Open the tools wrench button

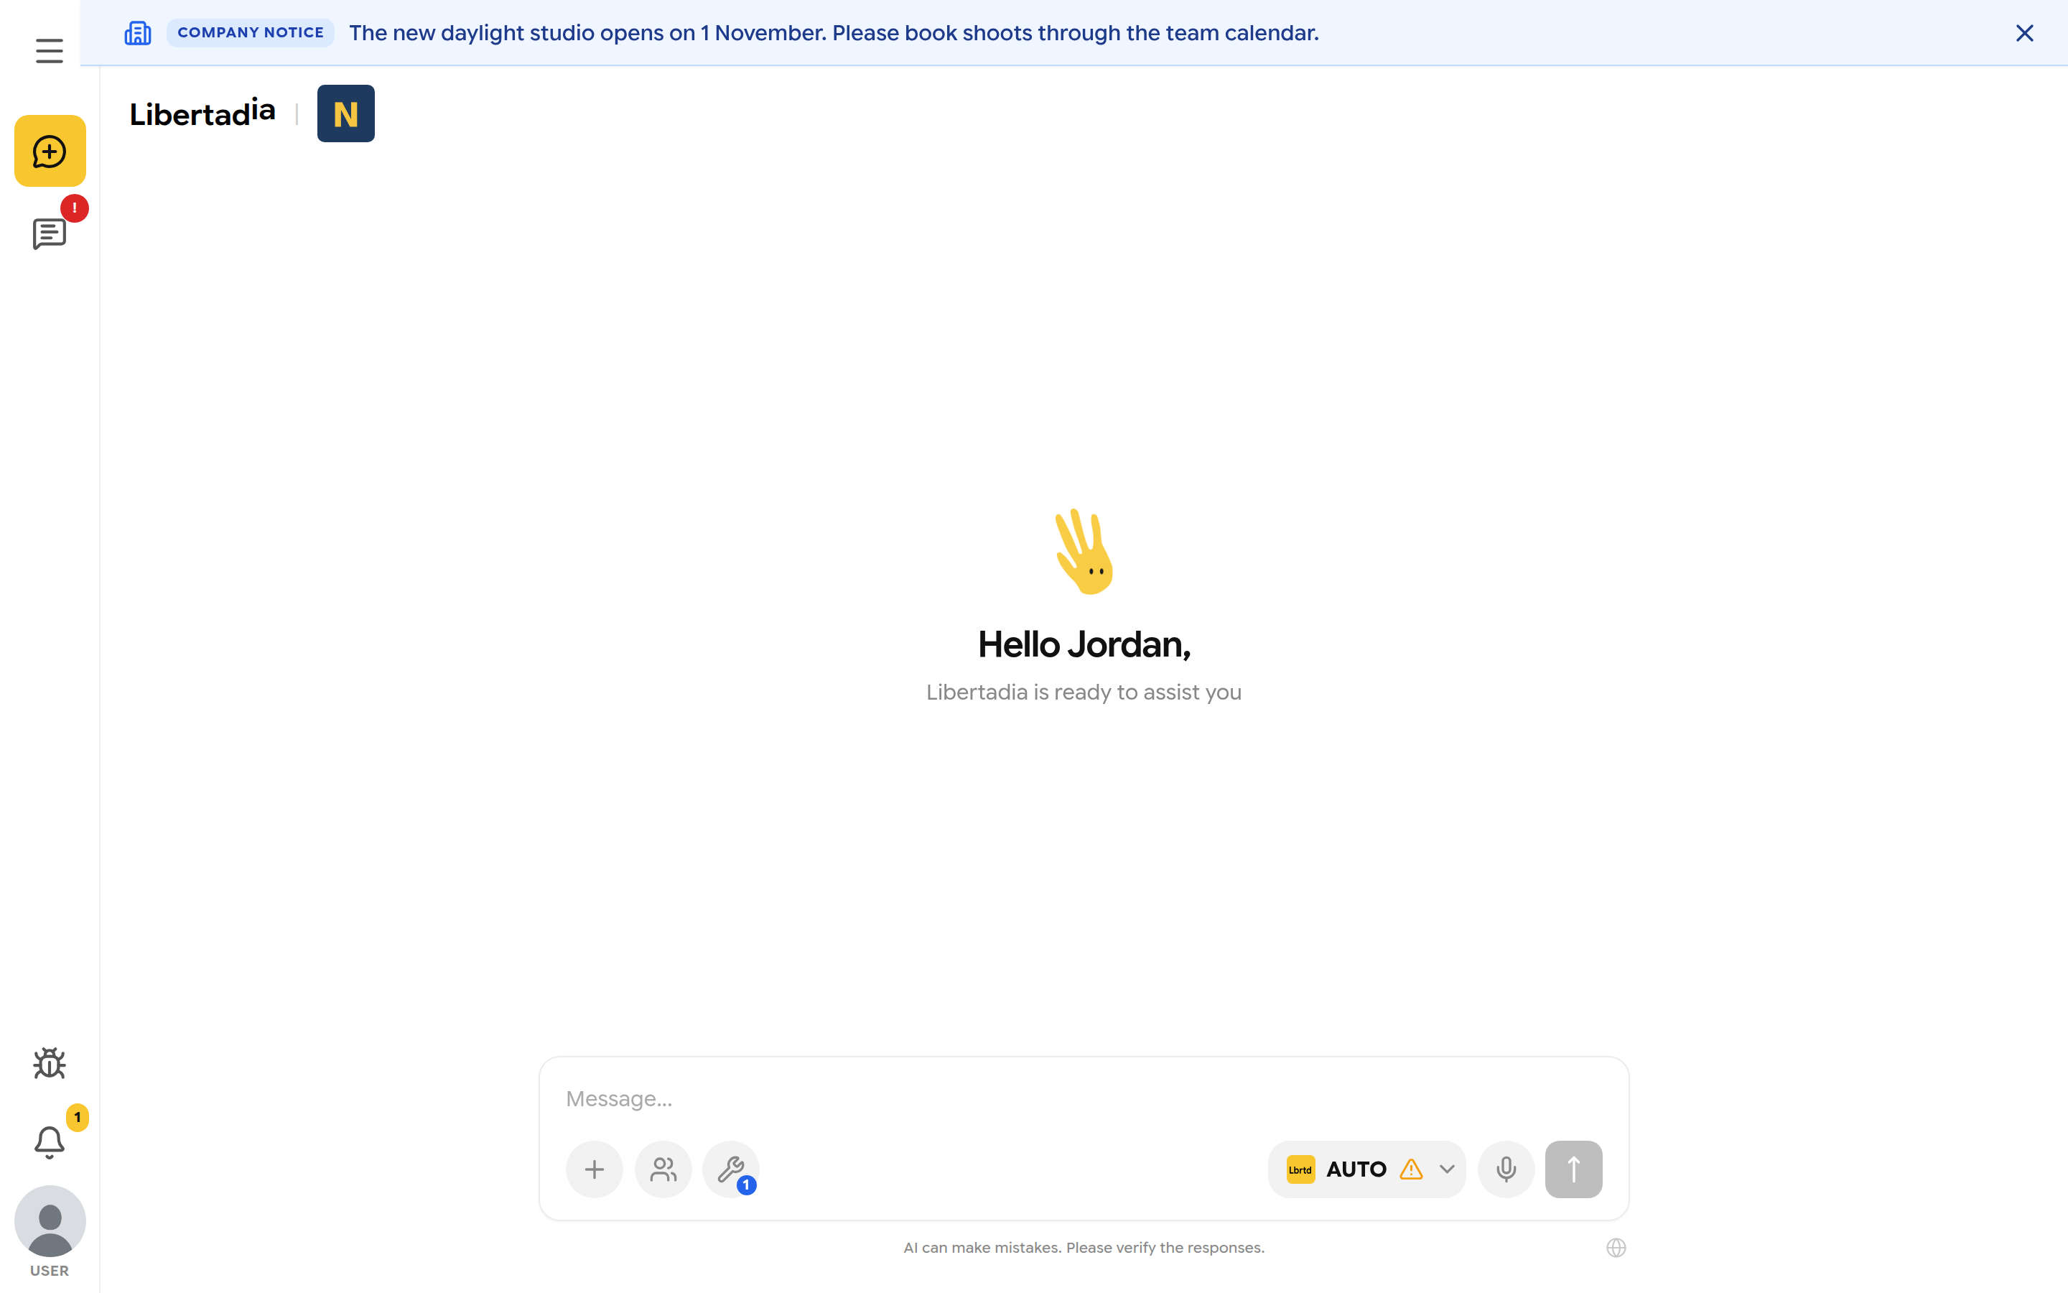731,1169
